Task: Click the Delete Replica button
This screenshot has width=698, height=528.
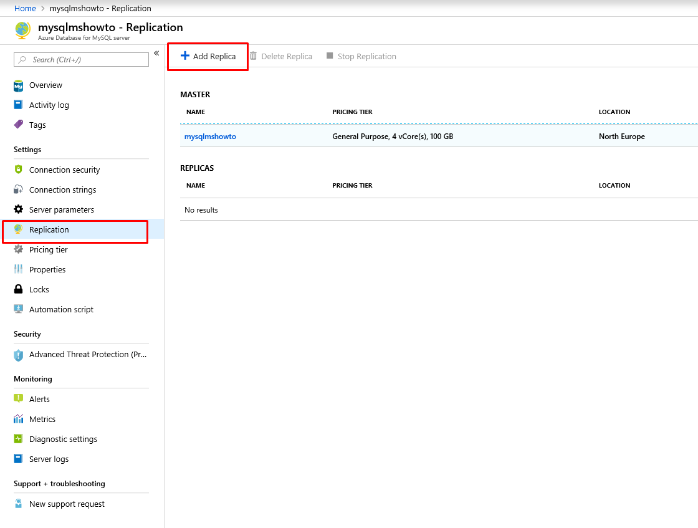Action: (x=281, y=56)
